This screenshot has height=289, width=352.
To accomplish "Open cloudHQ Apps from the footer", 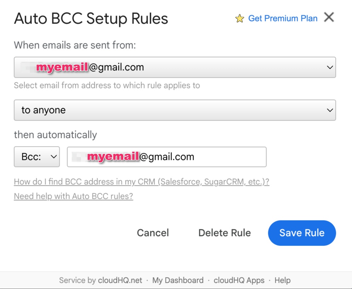I will [239, 280].
